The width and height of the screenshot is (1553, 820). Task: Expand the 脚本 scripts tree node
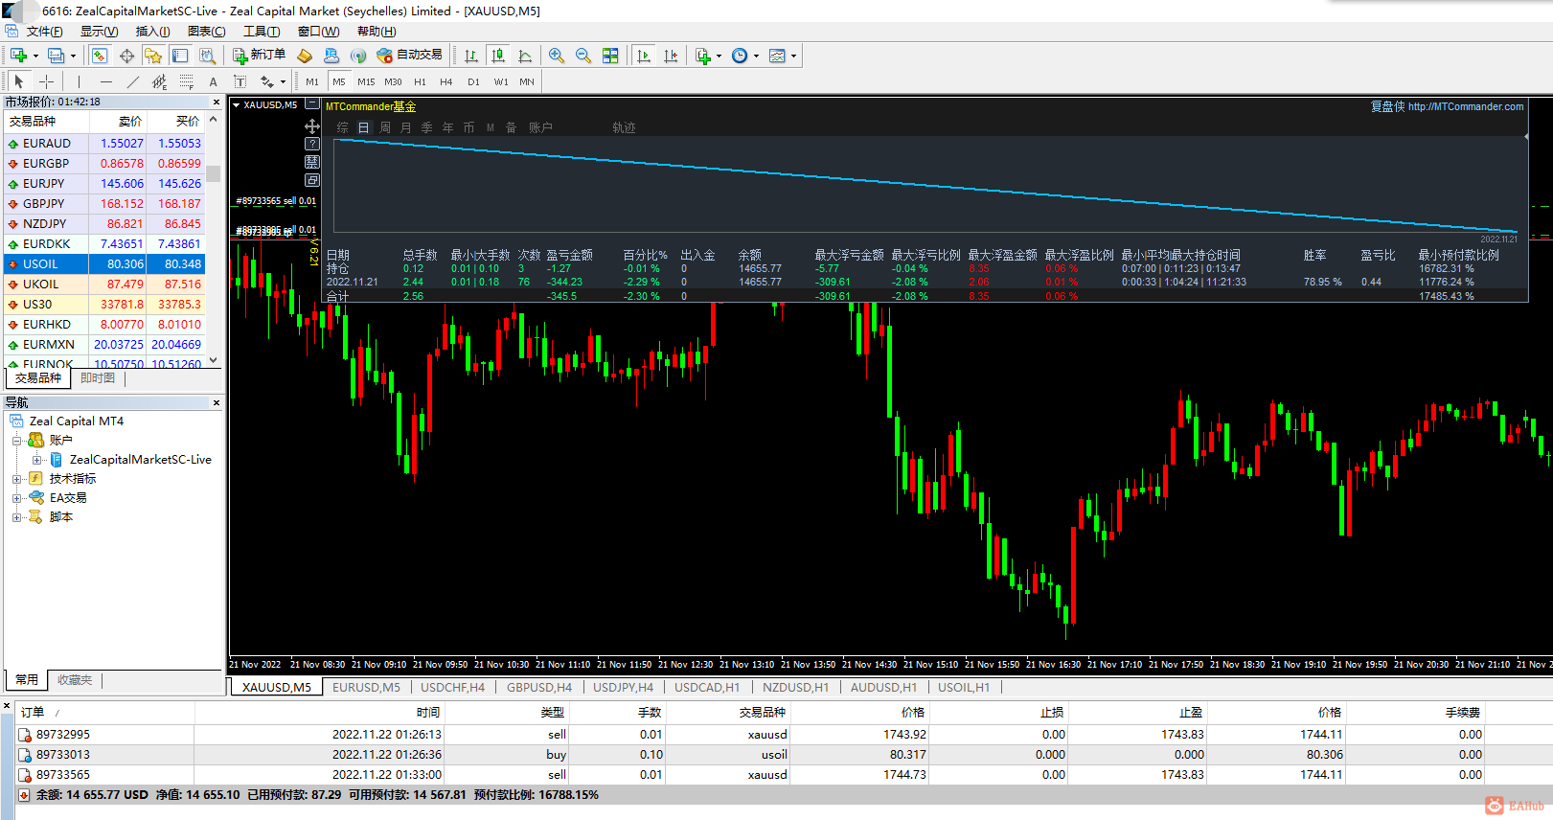pyautogui.click(x=16, y=517)
